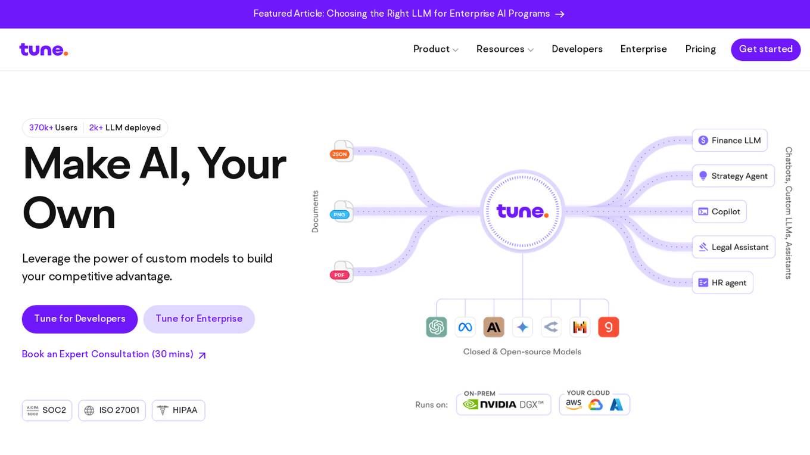The image size is (810, 455).
Task: Click the Finance LLM dollar icon
Action: coord(703,141)
